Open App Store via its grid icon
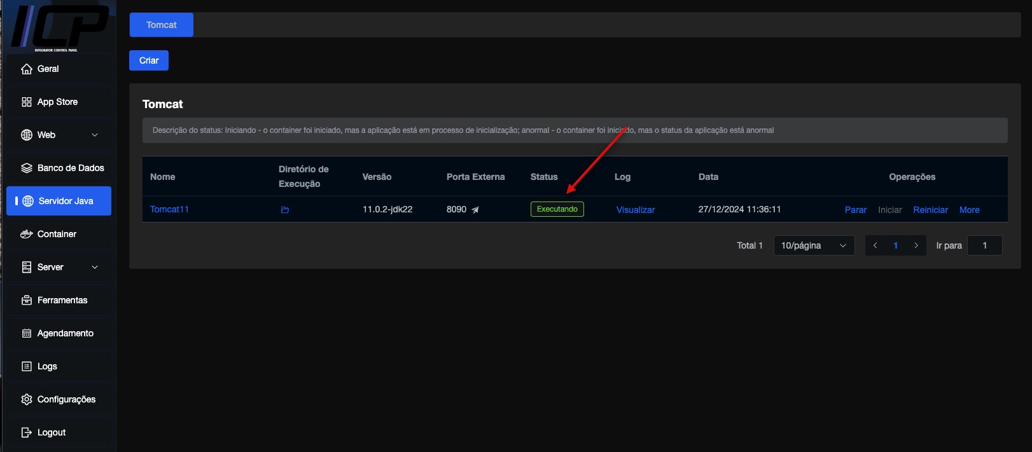Viewport: 1032px width, 452px height. click(x=27, y=102)
